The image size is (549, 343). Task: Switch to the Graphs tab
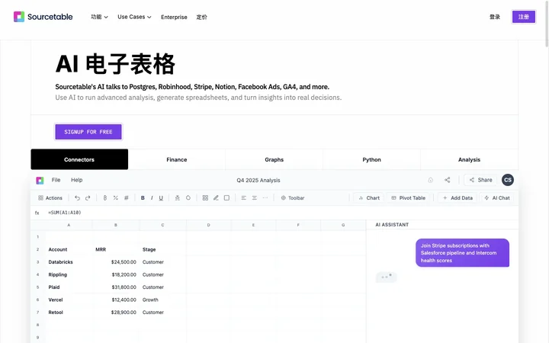(x=274, y=159)
